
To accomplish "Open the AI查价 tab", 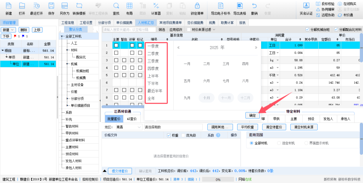I will pyautogui.click(x=131, y=119).
